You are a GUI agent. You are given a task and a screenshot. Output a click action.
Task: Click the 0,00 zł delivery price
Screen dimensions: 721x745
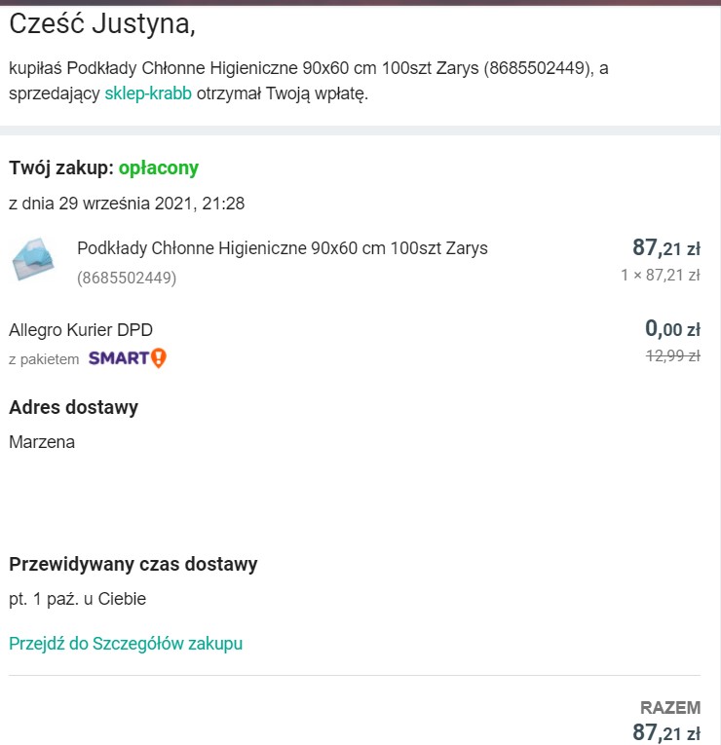(672, 329)
